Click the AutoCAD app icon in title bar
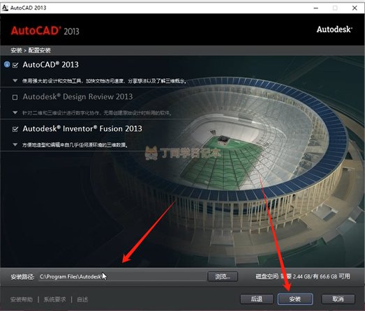The image size is (365, 311). (5, 8)
